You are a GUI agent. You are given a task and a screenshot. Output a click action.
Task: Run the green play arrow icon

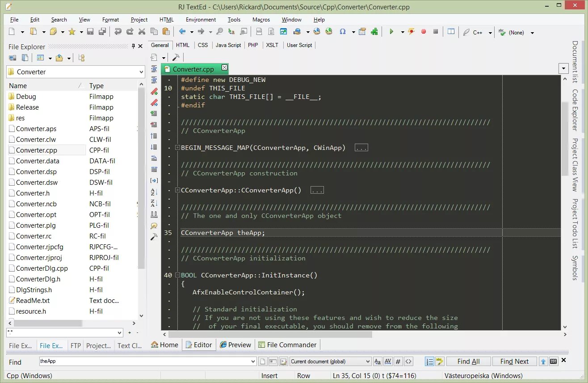(391, 32)
